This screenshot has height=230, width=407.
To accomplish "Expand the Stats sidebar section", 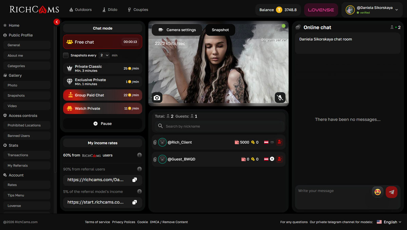I will tap(11, 145).
